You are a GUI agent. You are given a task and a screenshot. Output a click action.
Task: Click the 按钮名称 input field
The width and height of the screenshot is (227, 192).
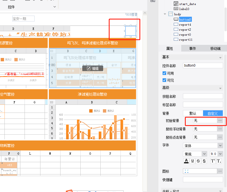pos(203,96)
